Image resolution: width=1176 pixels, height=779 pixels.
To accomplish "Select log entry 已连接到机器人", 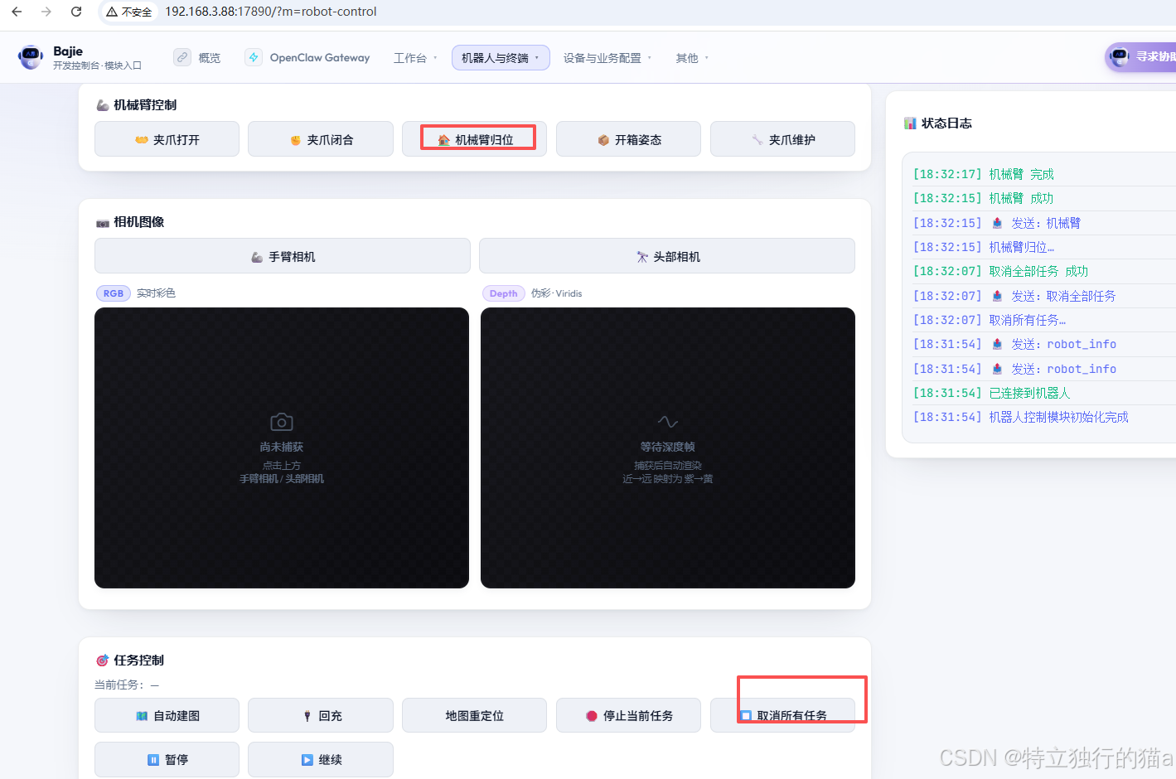I will 1044,393.
